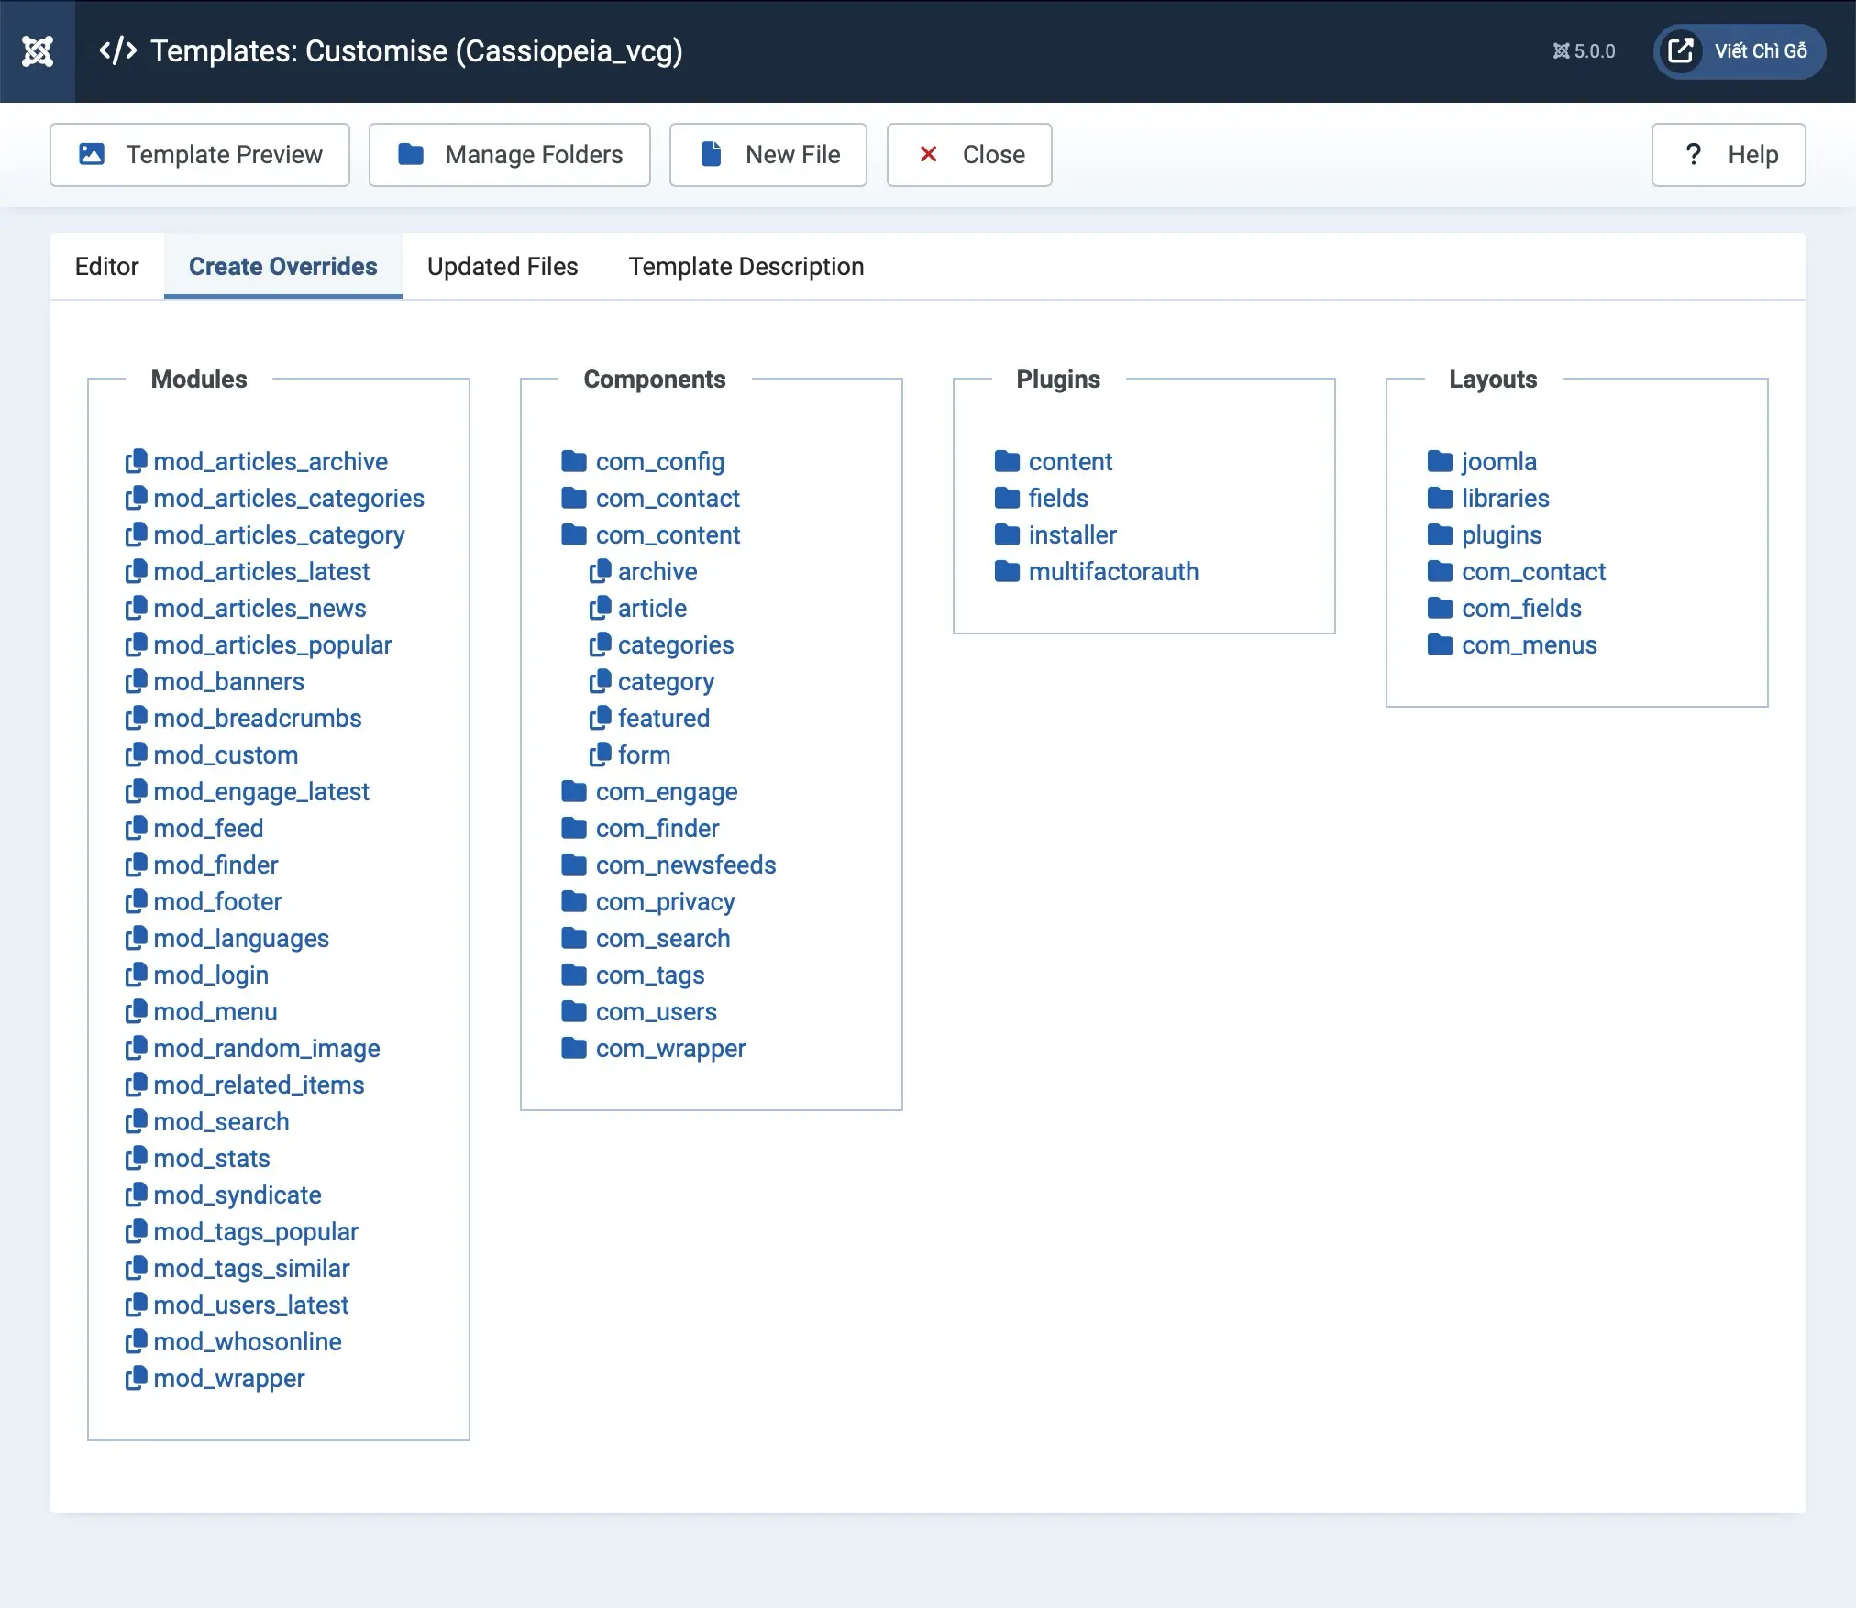Click the copy icon beside the featured view
1856x1608 pixels.
(x=600, y=718)
